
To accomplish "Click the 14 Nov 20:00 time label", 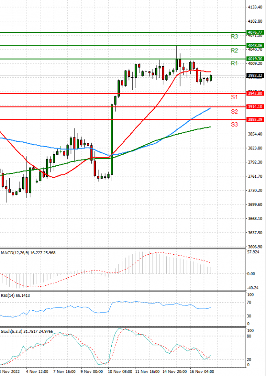I will 175,372.
